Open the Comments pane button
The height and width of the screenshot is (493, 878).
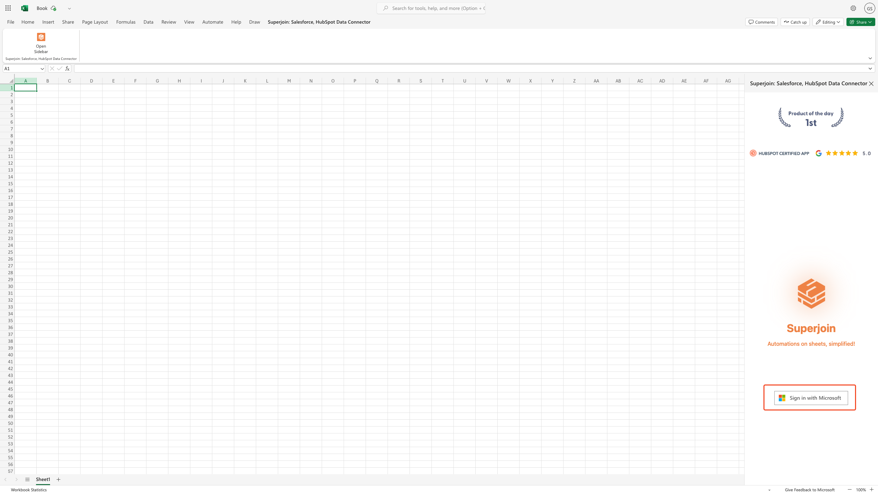point(761,22)
